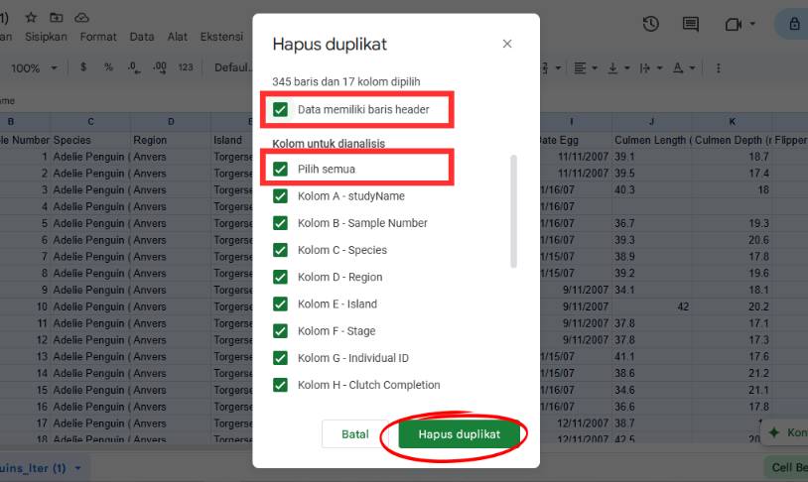808x482 pixels.
Task: Check the cloud save status icon
Action: coord(81,18)
